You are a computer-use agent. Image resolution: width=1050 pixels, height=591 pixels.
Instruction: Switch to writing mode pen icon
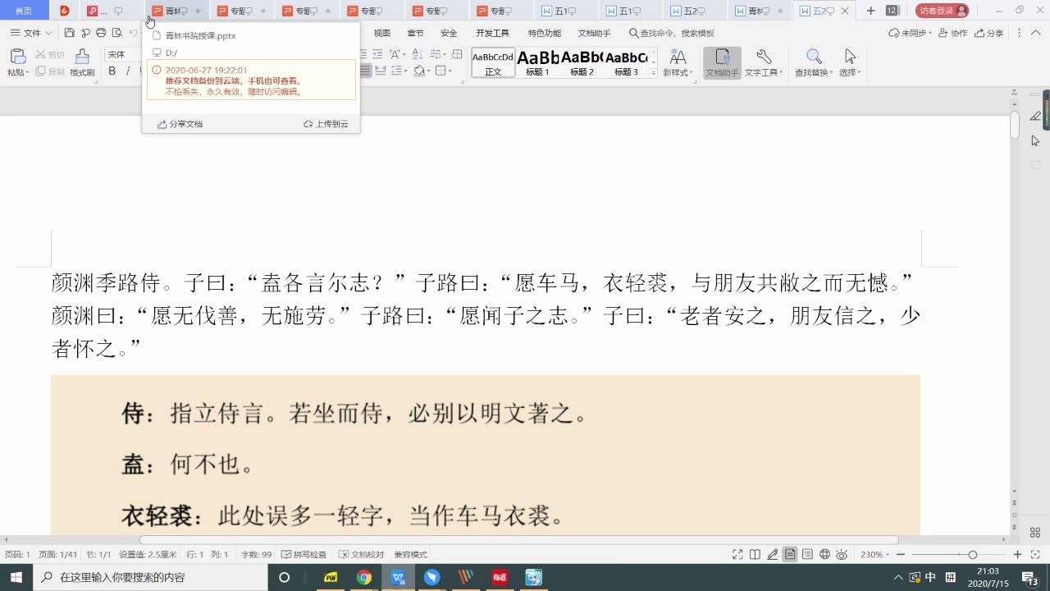point(772,555)
